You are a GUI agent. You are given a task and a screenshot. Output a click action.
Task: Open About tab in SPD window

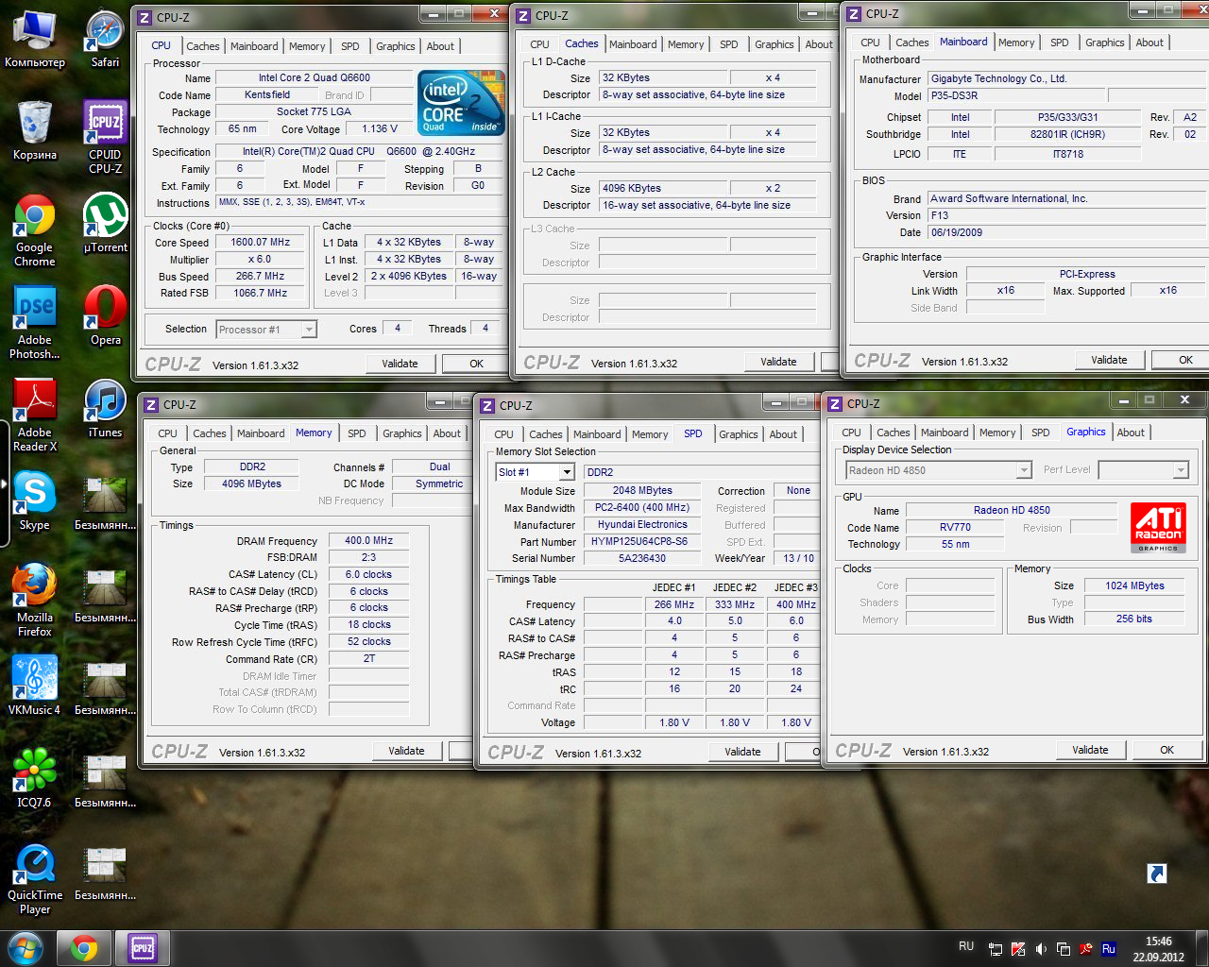pyautogui.click(x=783, y=434)
